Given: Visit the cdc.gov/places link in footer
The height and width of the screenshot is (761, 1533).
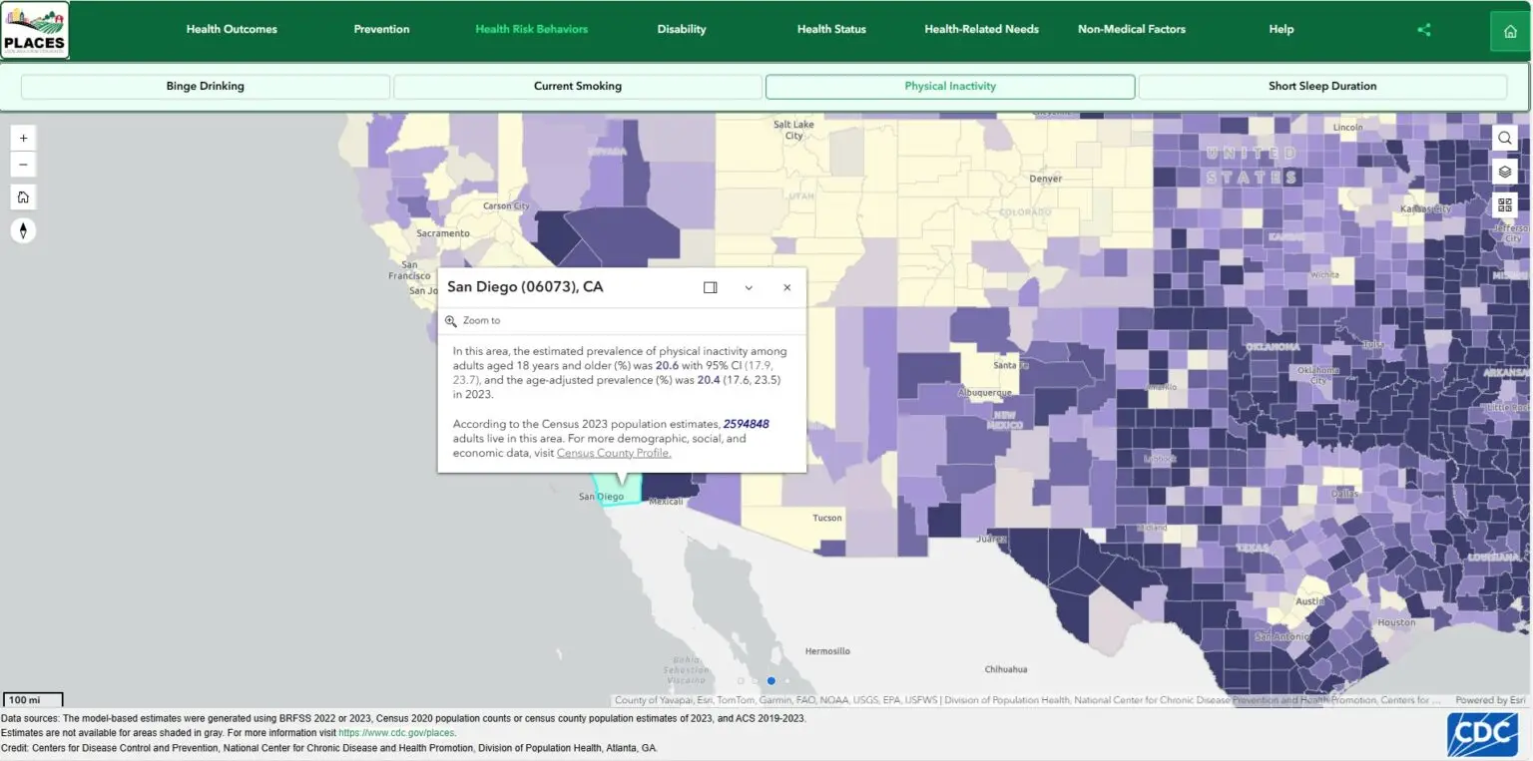Looking at the screenshot, I should (x=396, y=733).
